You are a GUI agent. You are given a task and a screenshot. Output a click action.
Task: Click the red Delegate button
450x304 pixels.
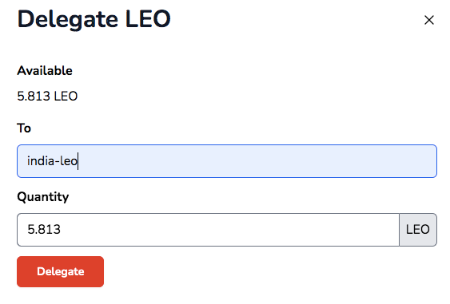pos(60,271)
